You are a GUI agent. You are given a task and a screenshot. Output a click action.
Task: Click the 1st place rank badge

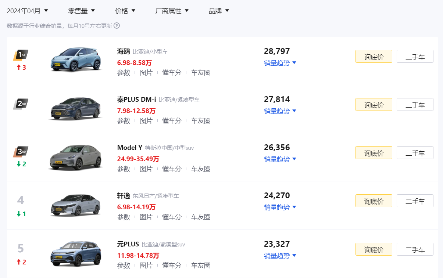tap(21, 55)
